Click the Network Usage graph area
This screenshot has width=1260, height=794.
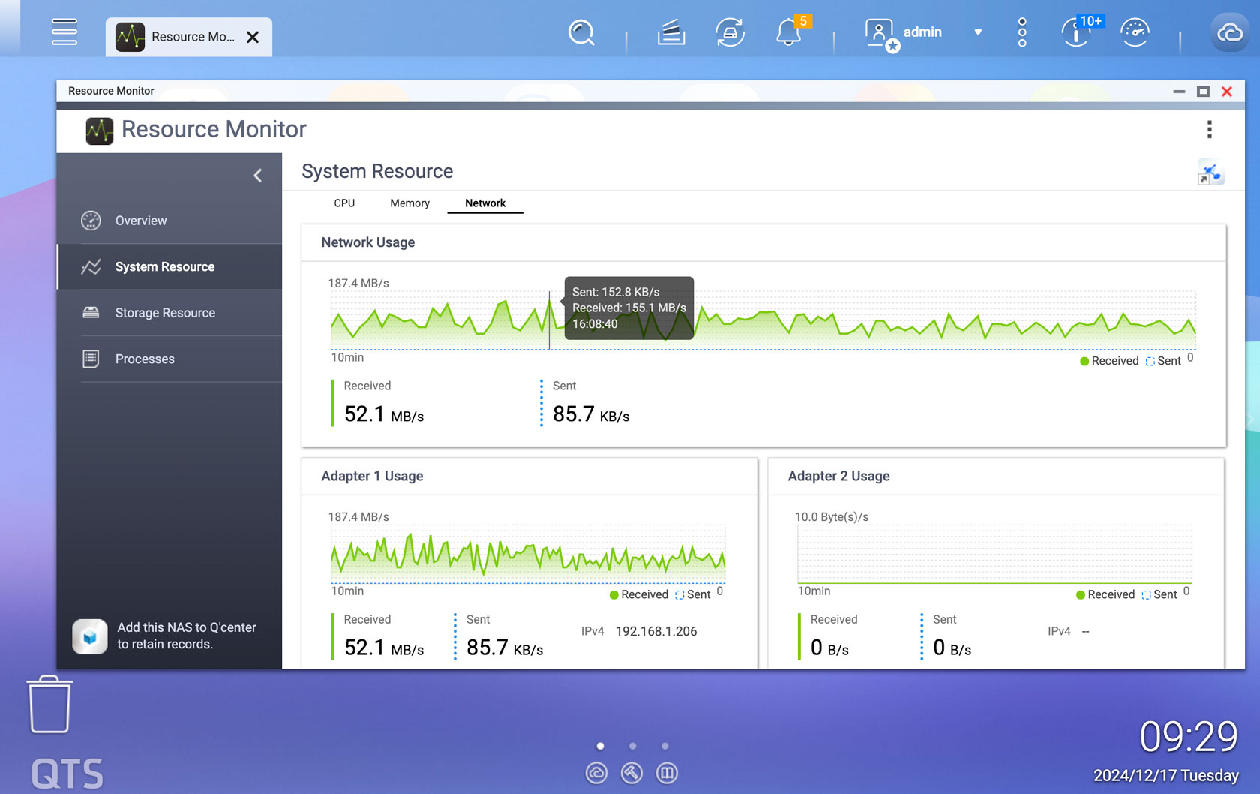click(x=763, y=320)
